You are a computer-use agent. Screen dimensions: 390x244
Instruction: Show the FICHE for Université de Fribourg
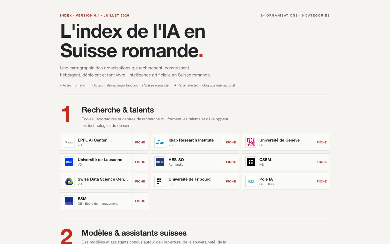[x=231, y=181]
